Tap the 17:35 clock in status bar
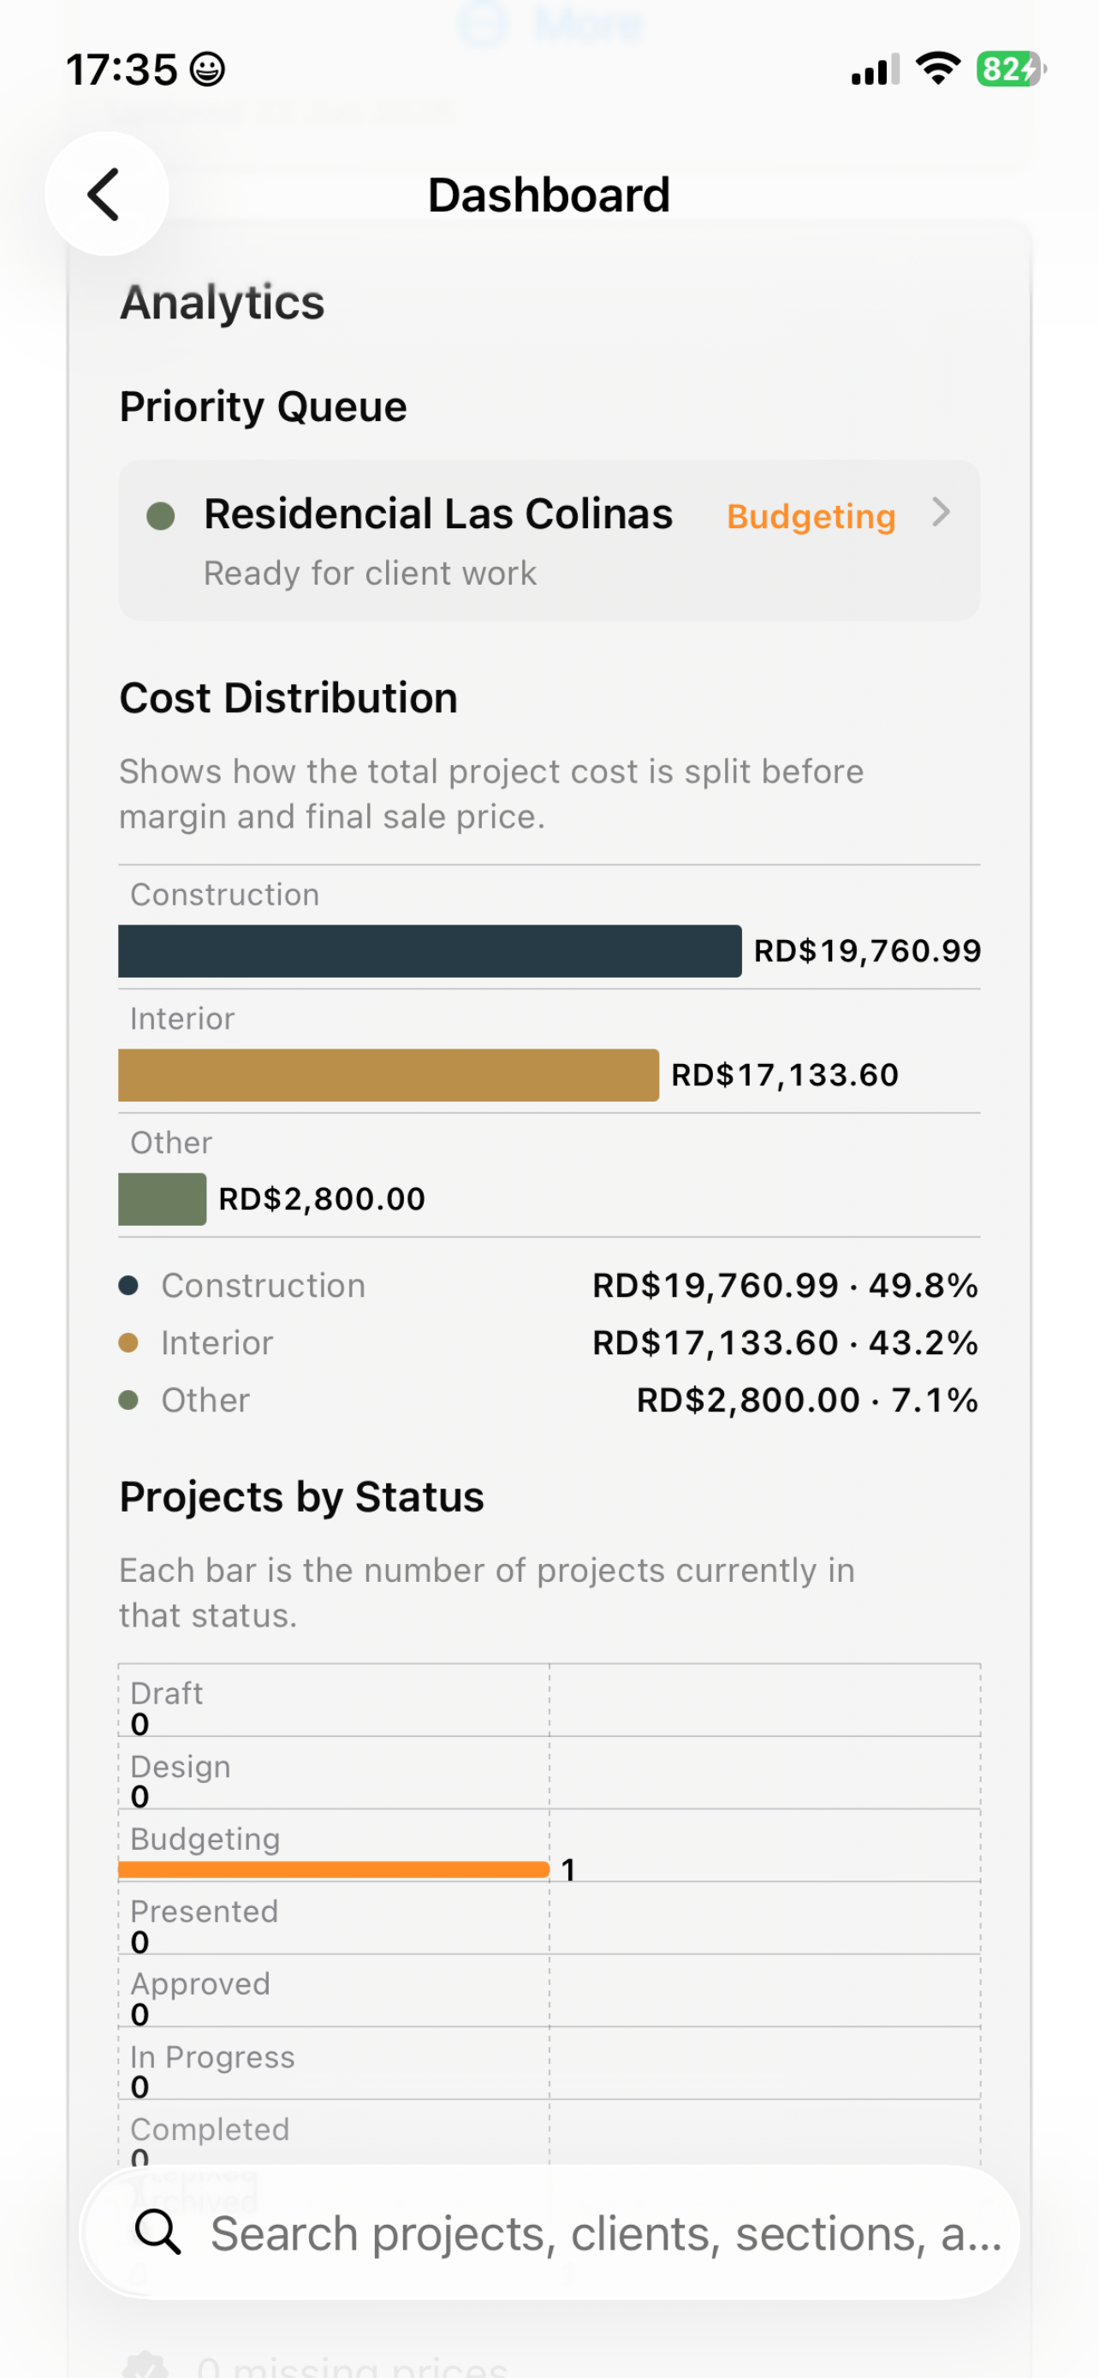The height and width of the screenshot is (2378, 1099). coord(121,69)
